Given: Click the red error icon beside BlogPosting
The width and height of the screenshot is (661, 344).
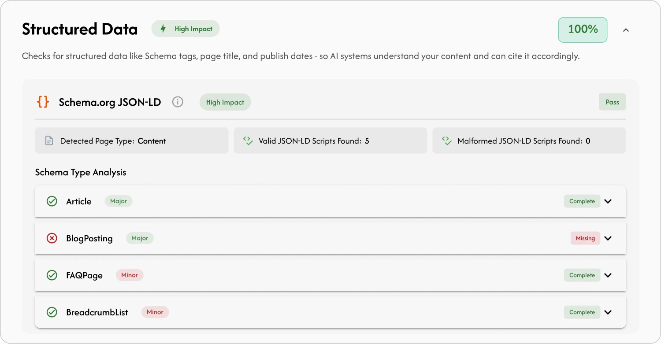Looking at the screenshot, I should tap(52, 238).
